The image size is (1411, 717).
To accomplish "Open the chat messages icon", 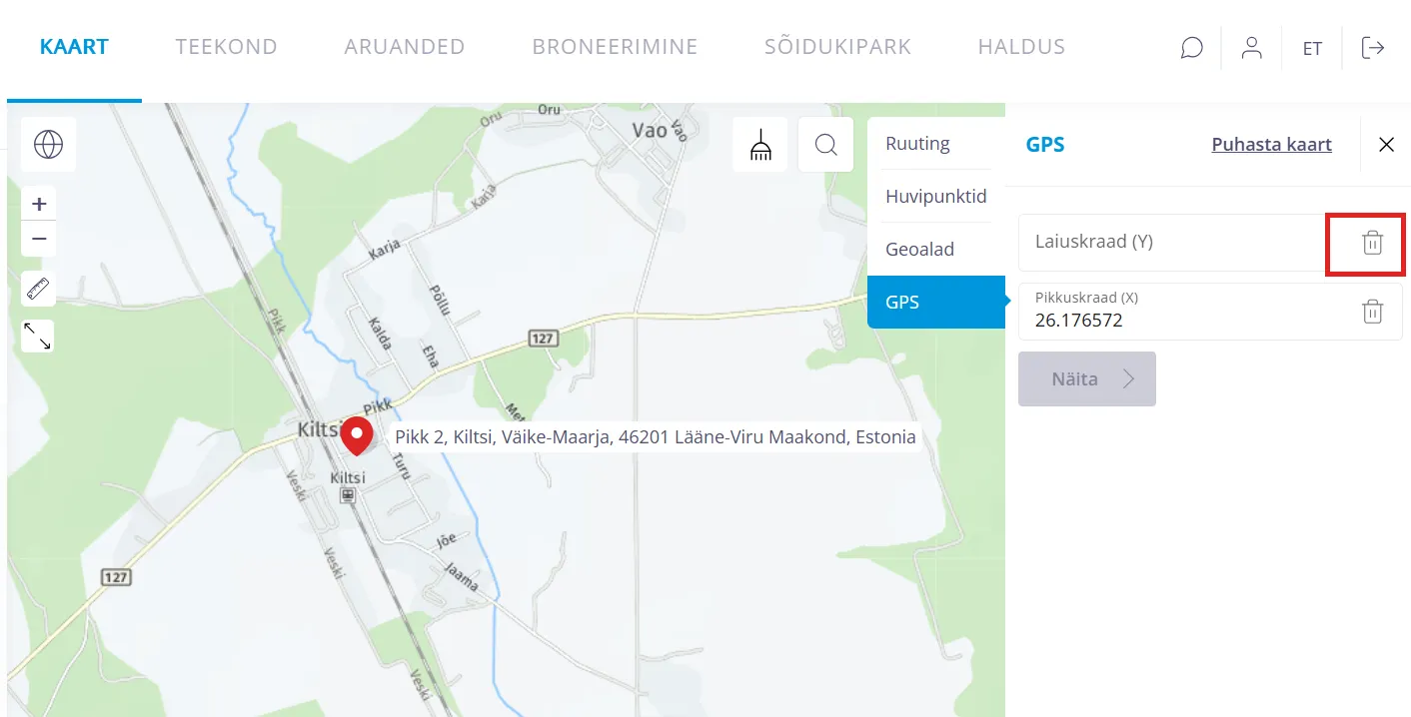I will click(1191, 48).
